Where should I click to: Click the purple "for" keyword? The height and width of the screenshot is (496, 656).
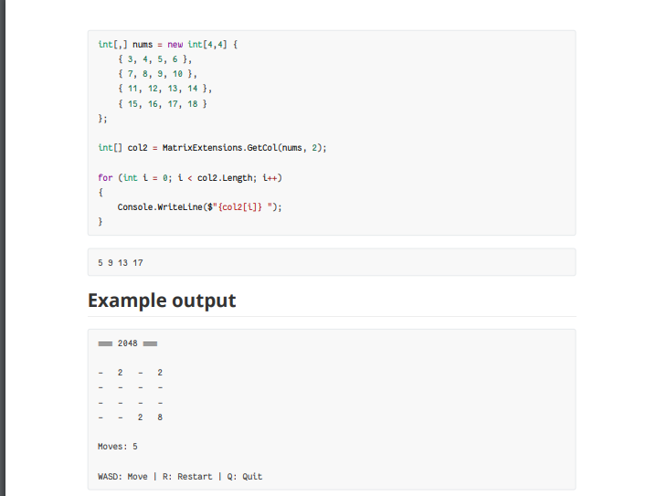(105, 178)
